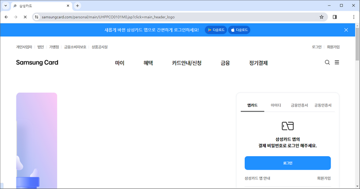Click 회원가입 link under login button
This screenshot has width=360, height=189.
[x=324, y=178]
